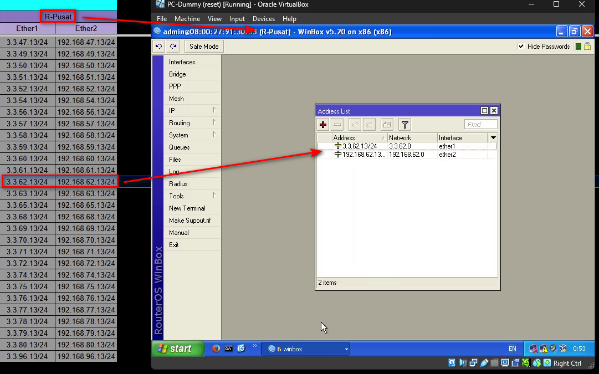Click the 3.3.47.13/24 spreadsheet cell
This screenshot has width=599, height=374.
coord(28,42)
